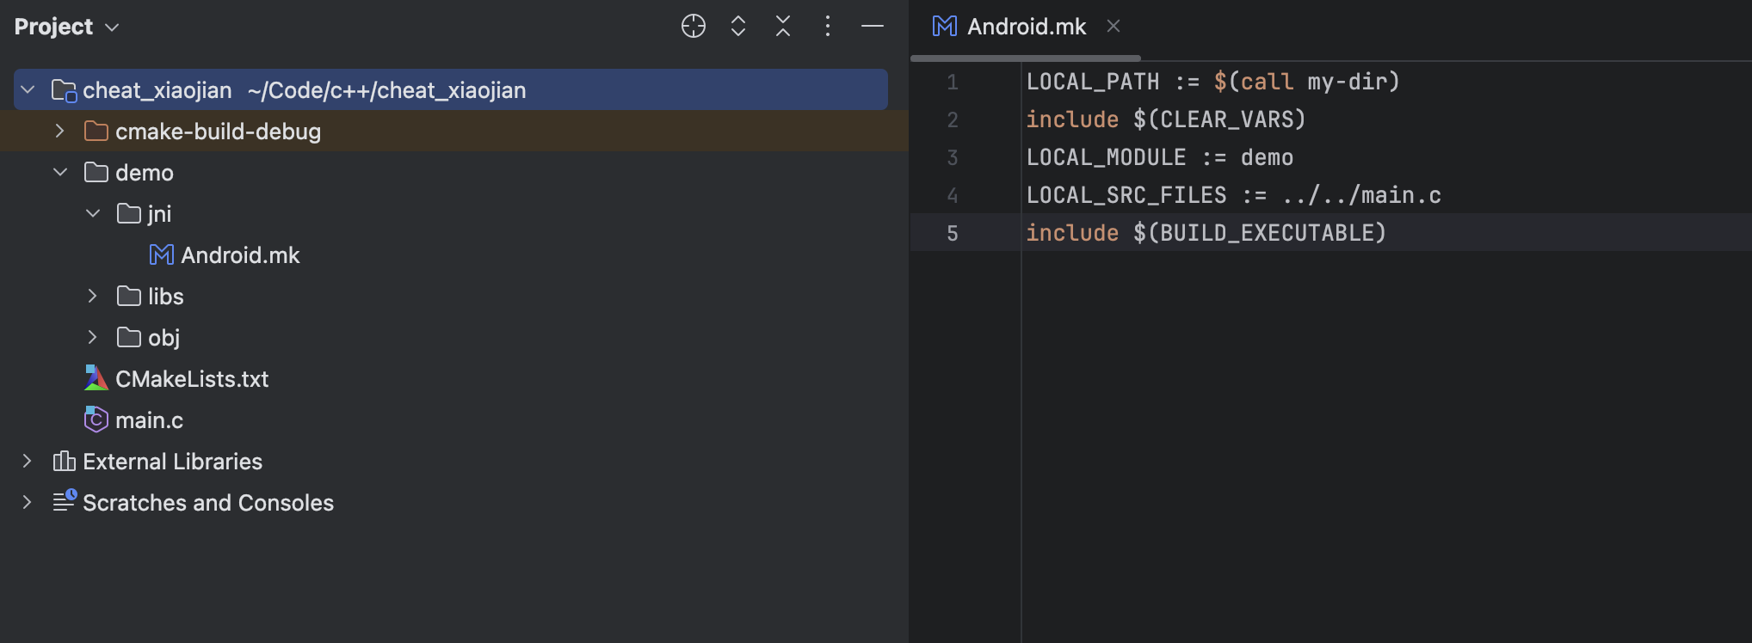Click the main.c file icon
The width and height of the screenshot is (1752, 643).
(x=96, y=420)
